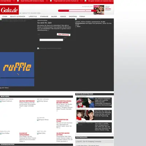Image resolution: width=146 pixels, height=146 pixels.
Task: Click the Queen Windsor gallery thumbnail
Action: tap(85, 103)
